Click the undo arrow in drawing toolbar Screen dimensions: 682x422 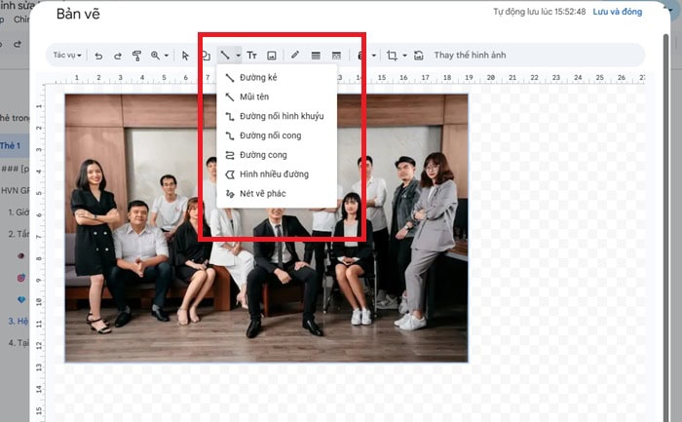tap(98, 56)
